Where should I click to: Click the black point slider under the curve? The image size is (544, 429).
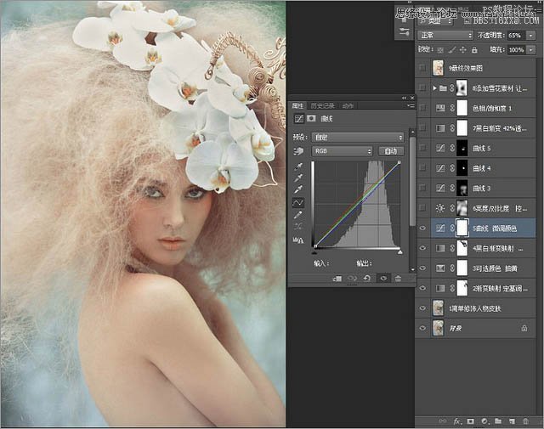point(315,252)
